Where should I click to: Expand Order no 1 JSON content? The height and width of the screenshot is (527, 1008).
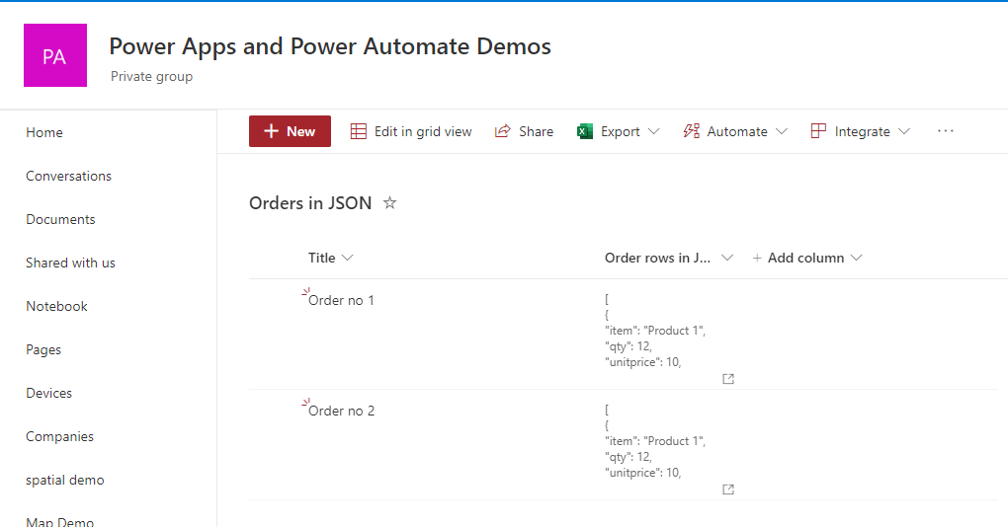coord(728,379)
